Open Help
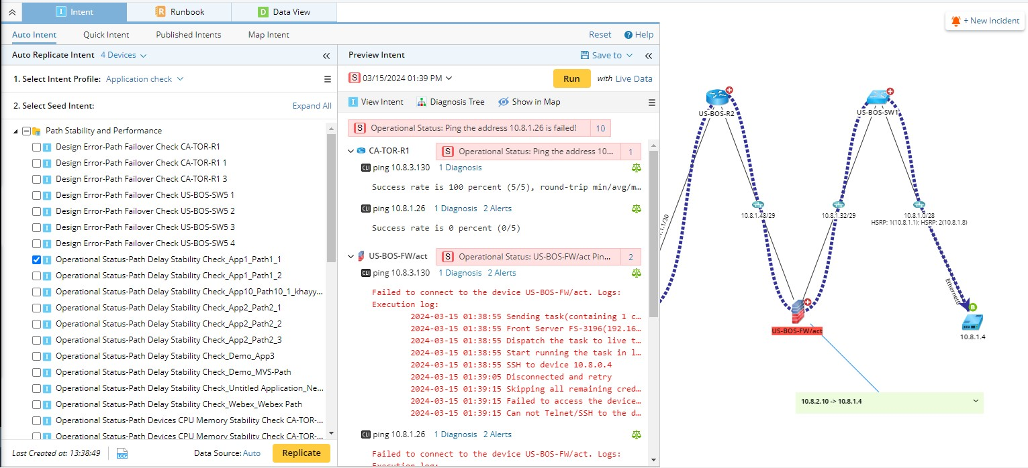This screenshot has width=1028, height=468. pyautogui.click(x=639, y=35)
